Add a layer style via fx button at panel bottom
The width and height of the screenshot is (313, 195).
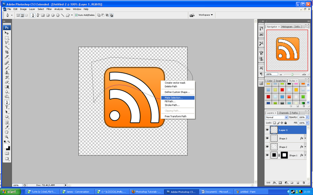(x=274, y=182)
